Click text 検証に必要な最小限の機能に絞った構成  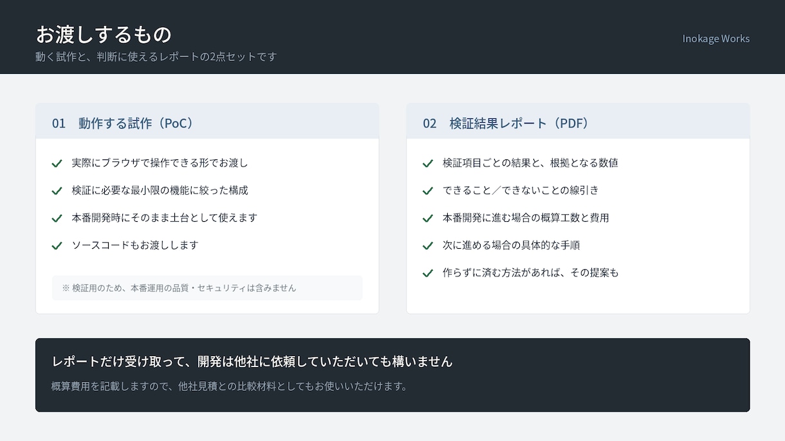[x=160, y=190]
